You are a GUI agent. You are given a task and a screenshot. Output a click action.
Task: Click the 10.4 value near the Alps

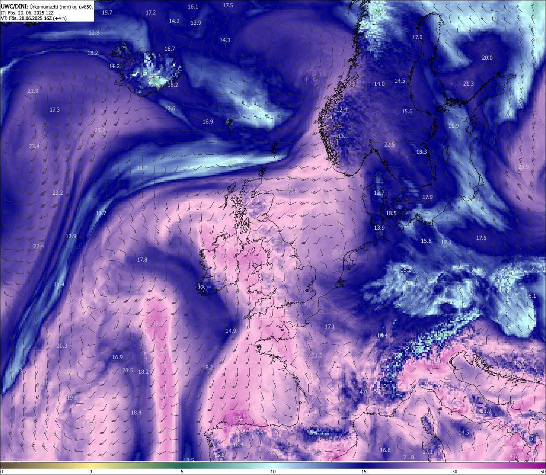click(x=382, y=336)
